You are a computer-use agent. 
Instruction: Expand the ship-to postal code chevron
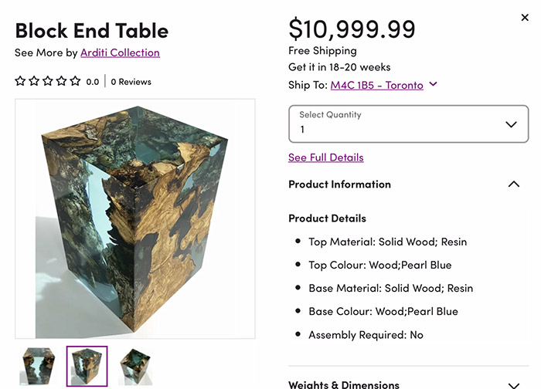pos(433,84)
